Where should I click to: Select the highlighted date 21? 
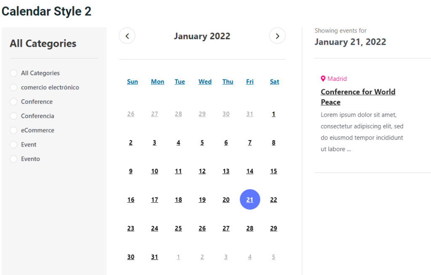click(x=250, y=200)
